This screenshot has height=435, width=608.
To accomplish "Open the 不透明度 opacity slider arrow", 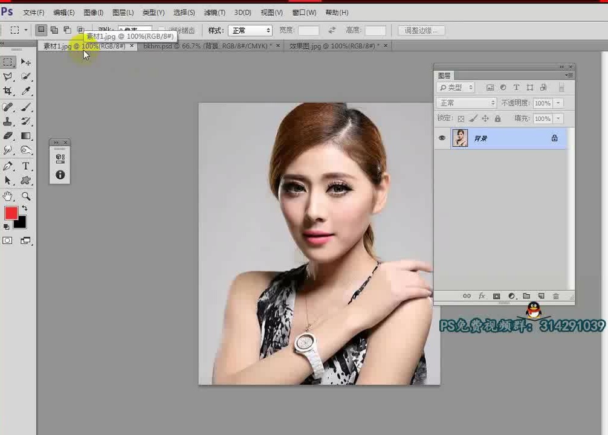I will [x=558, y=103].
